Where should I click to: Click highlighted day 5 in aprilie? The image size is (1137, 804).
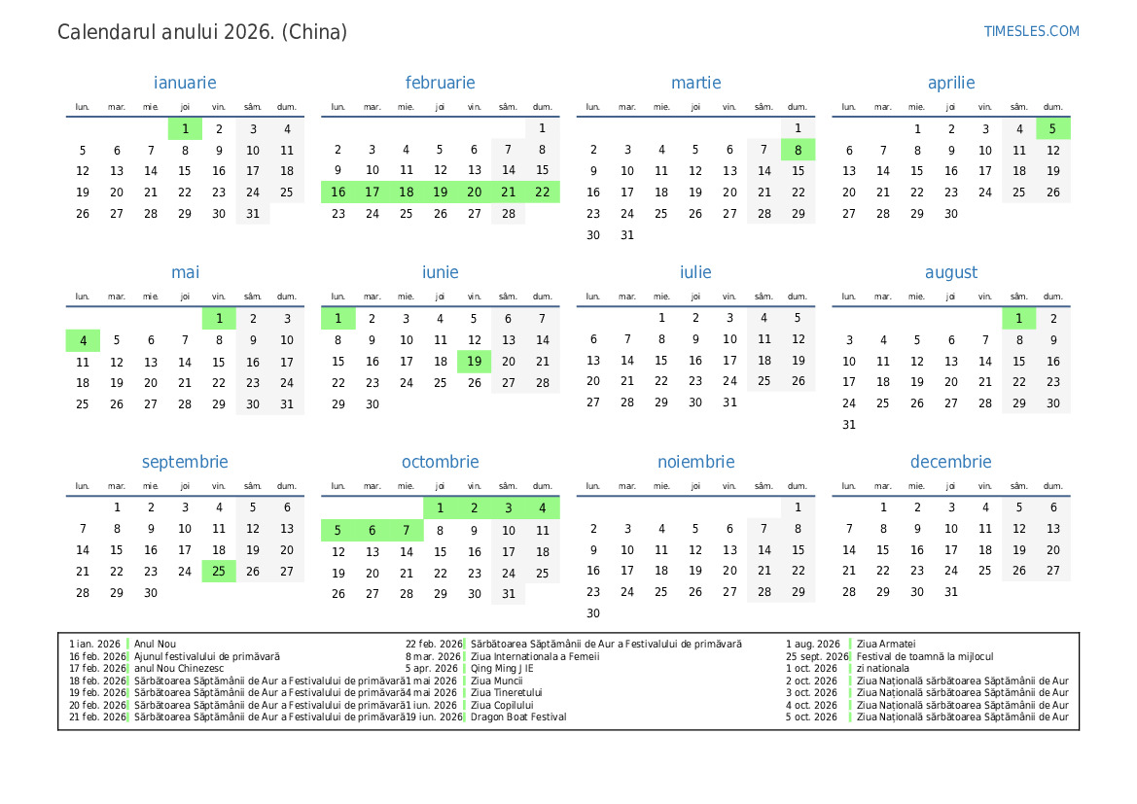(1053, 129)
